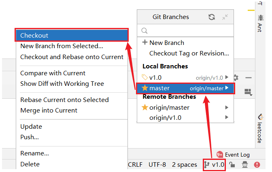The width and height of the screenshot is (272, 172).
Task: Click the minus hide-panel icon
Action: 249,78
